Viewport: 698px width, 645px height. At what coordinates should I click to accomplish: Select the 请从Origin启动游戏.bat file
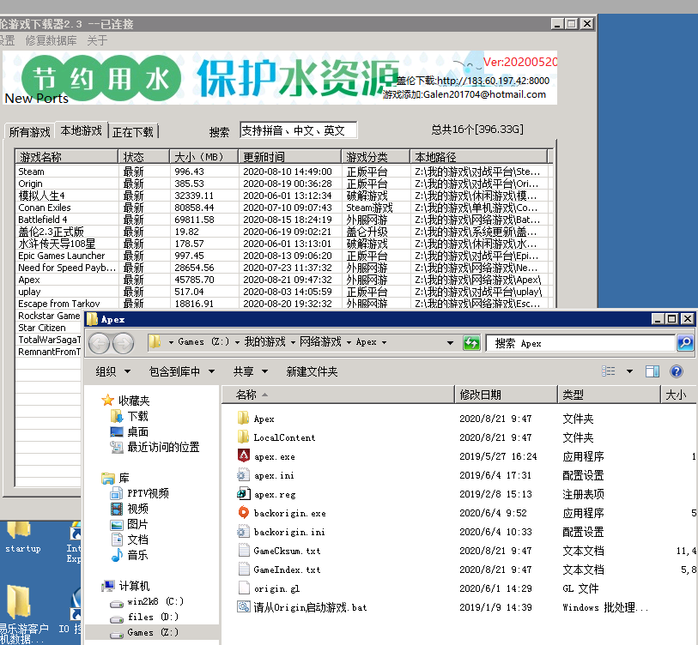(x=302, y=607)
